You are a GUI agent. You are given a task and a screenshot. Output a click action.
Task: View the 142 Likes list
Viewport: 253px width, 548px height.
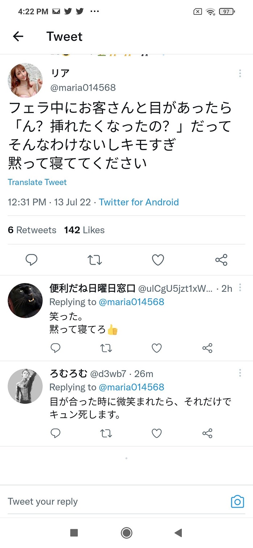coord(84,230)
